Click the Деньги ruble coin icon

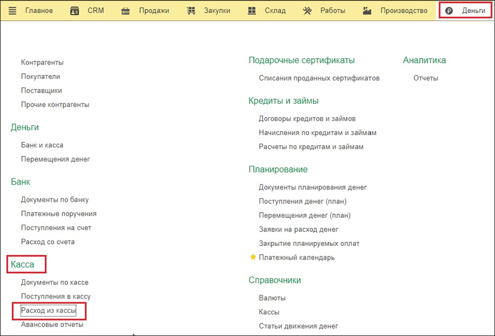tap(449, 11)
